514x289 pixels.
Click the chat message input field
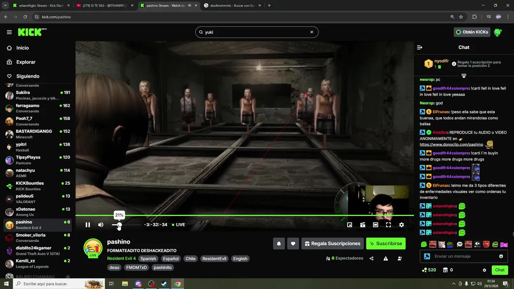[463, 256]
